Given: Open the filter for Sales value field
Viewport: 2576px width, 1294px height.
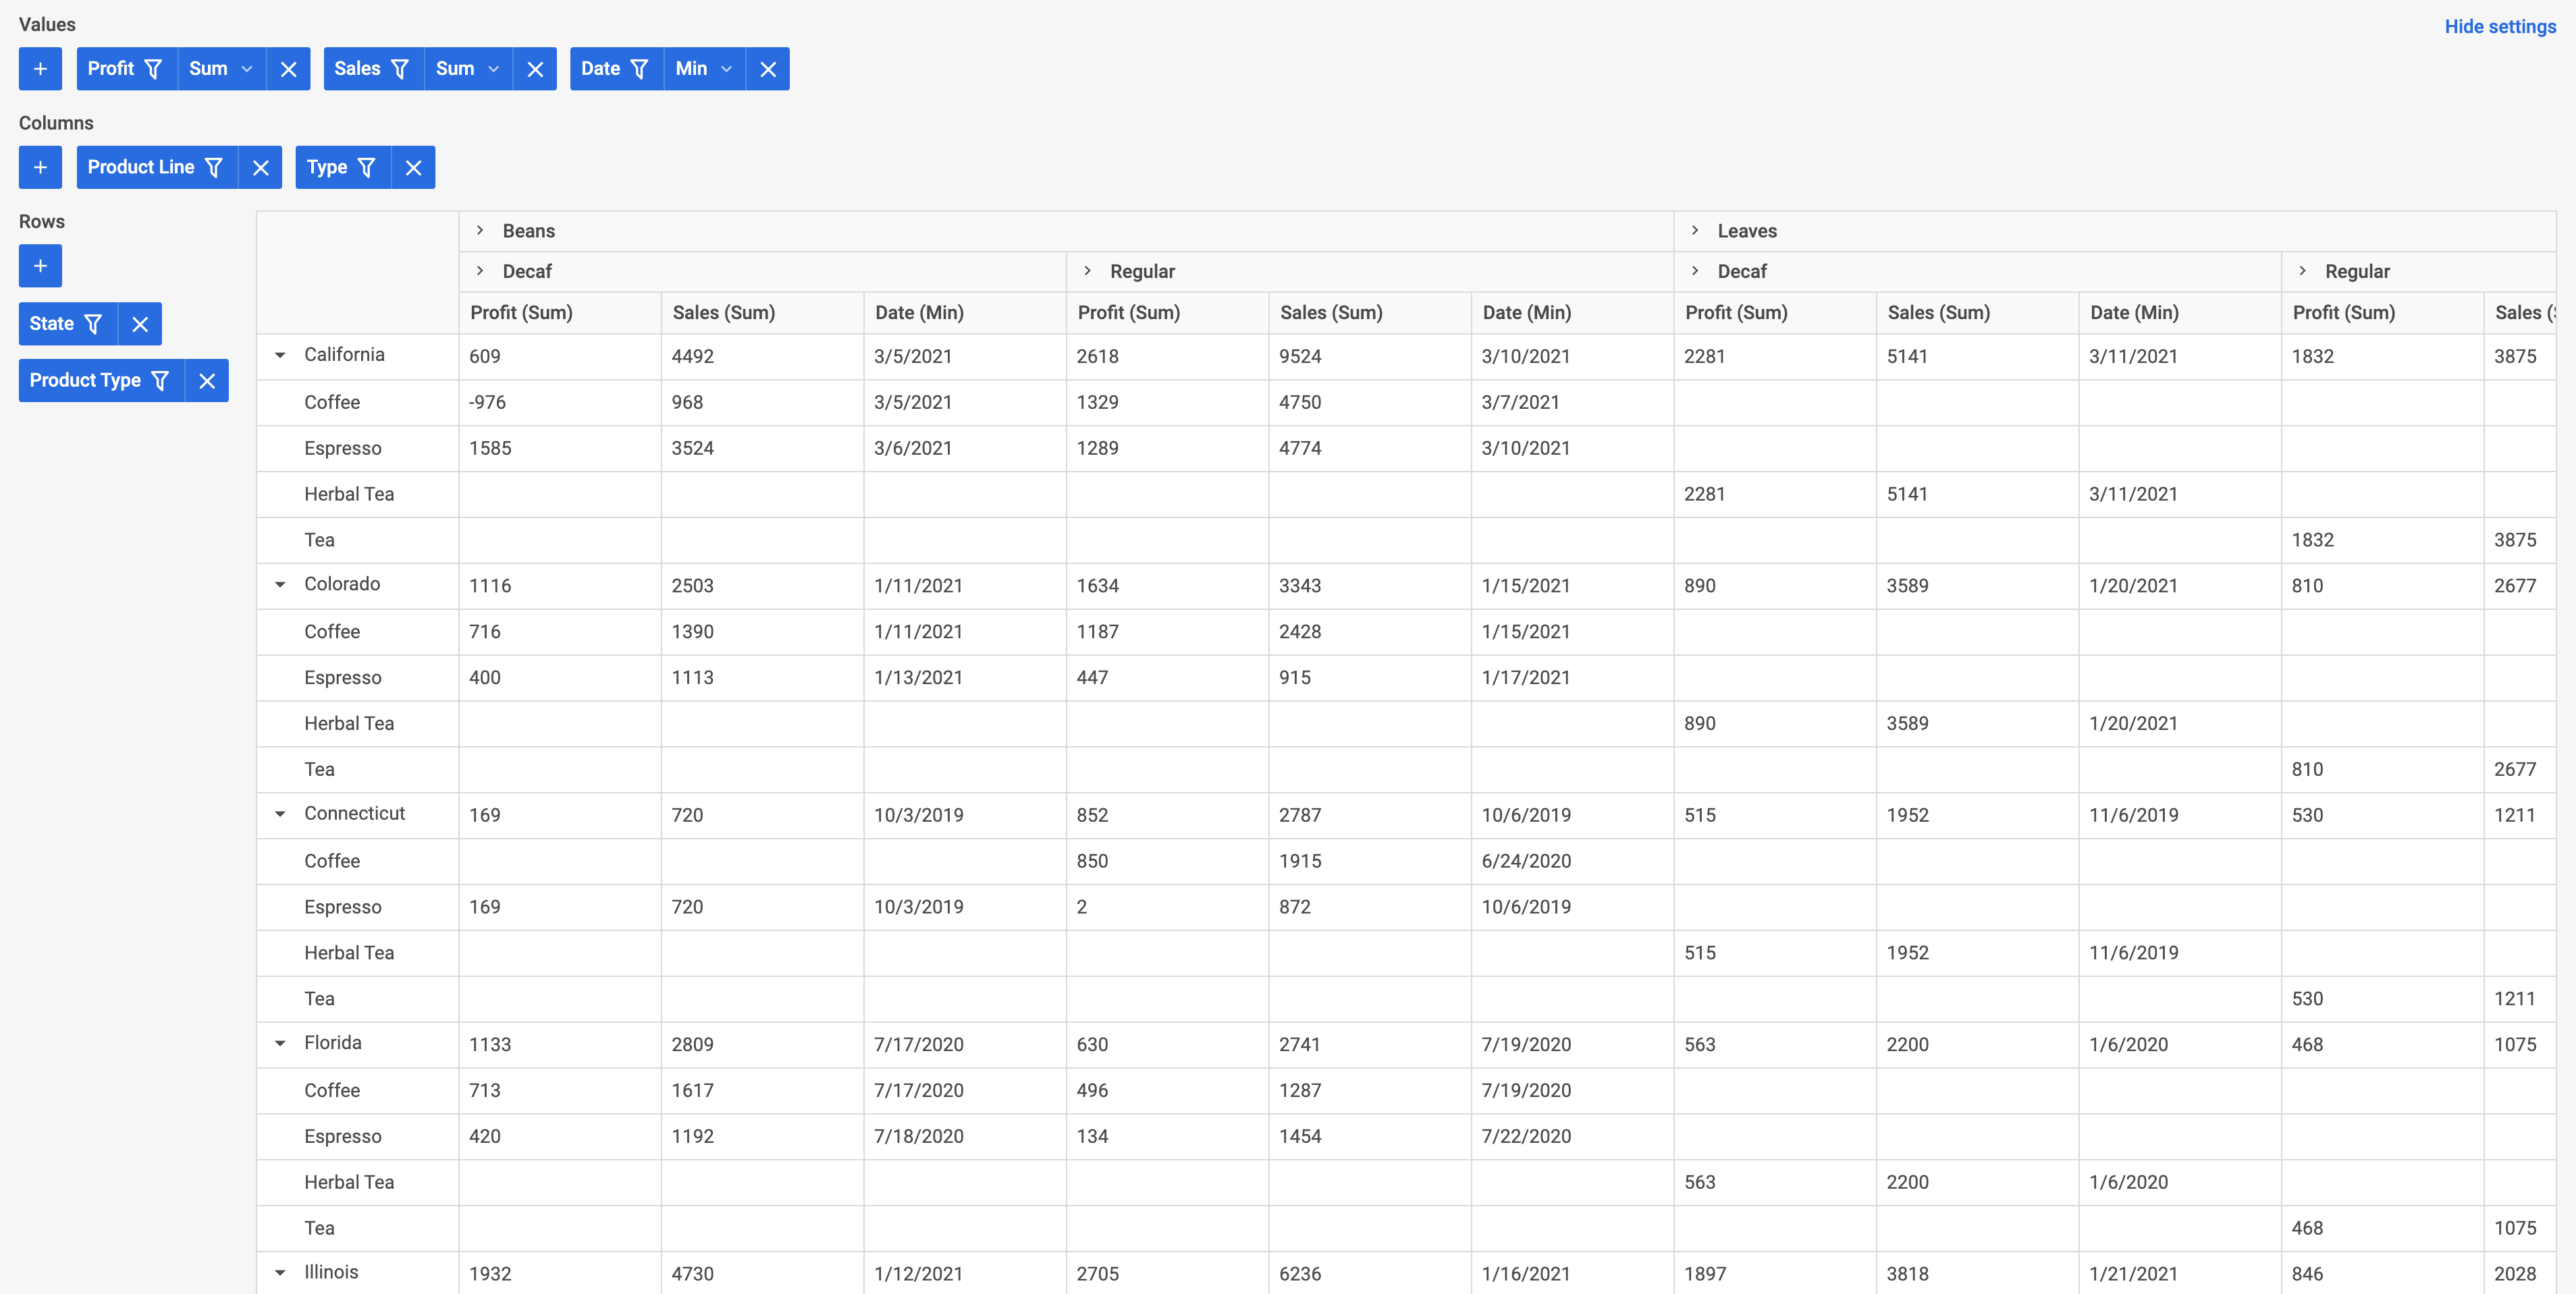Looking at the screenshot, I should [400, 69].
